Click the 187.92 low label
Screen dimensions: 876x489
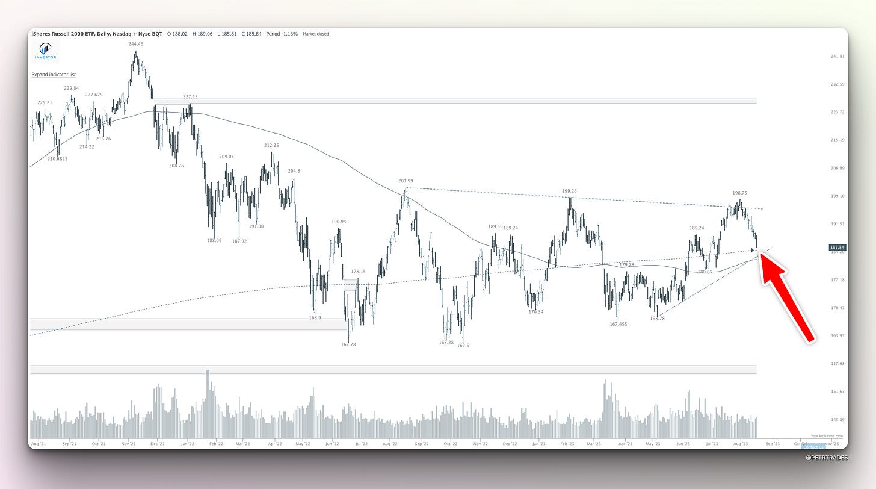pyautogui.click(x=239, y=241)
